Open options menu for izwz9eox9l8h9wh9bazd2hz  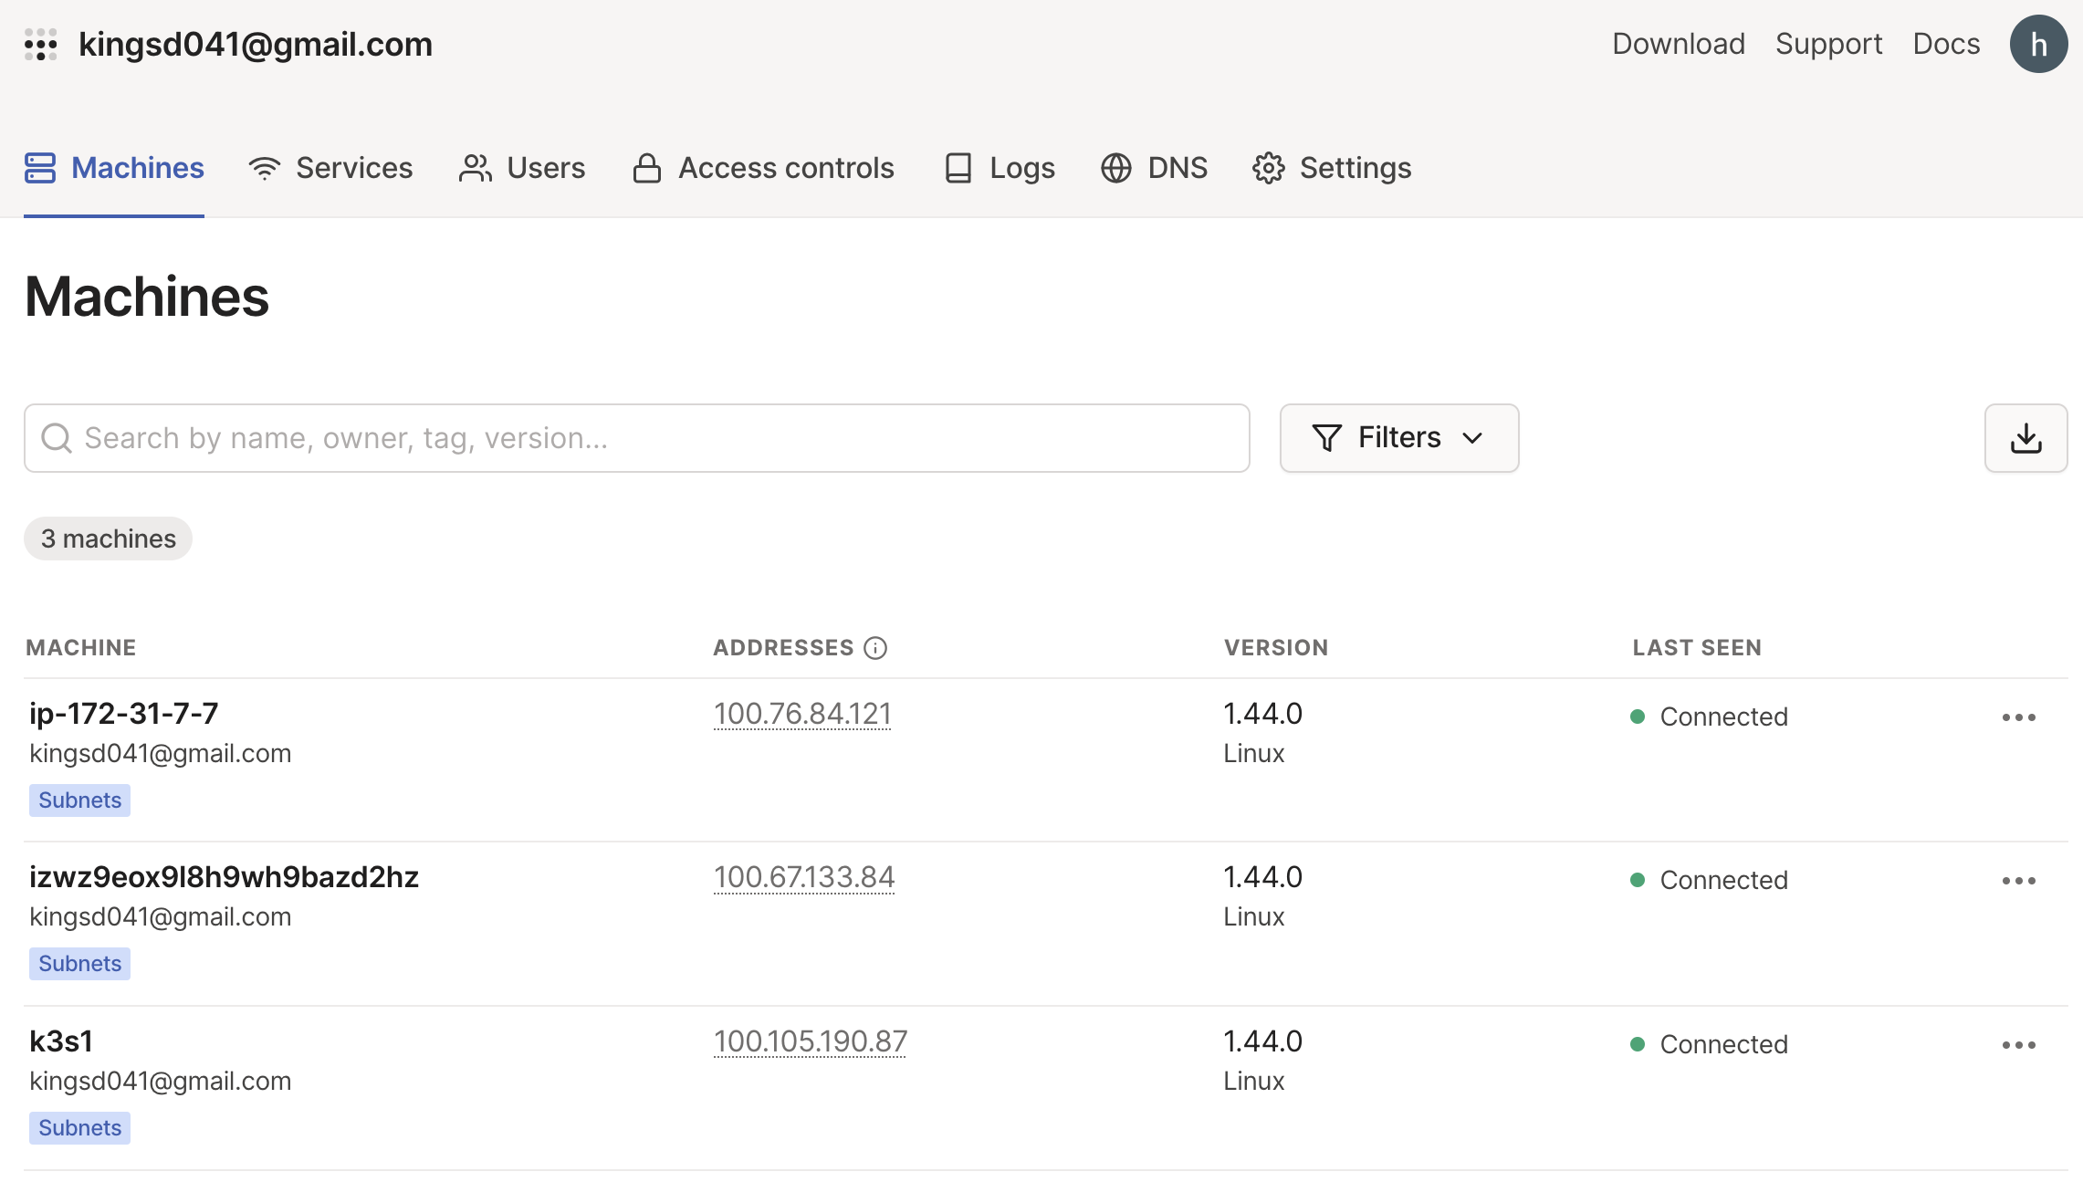point(2018,881)
